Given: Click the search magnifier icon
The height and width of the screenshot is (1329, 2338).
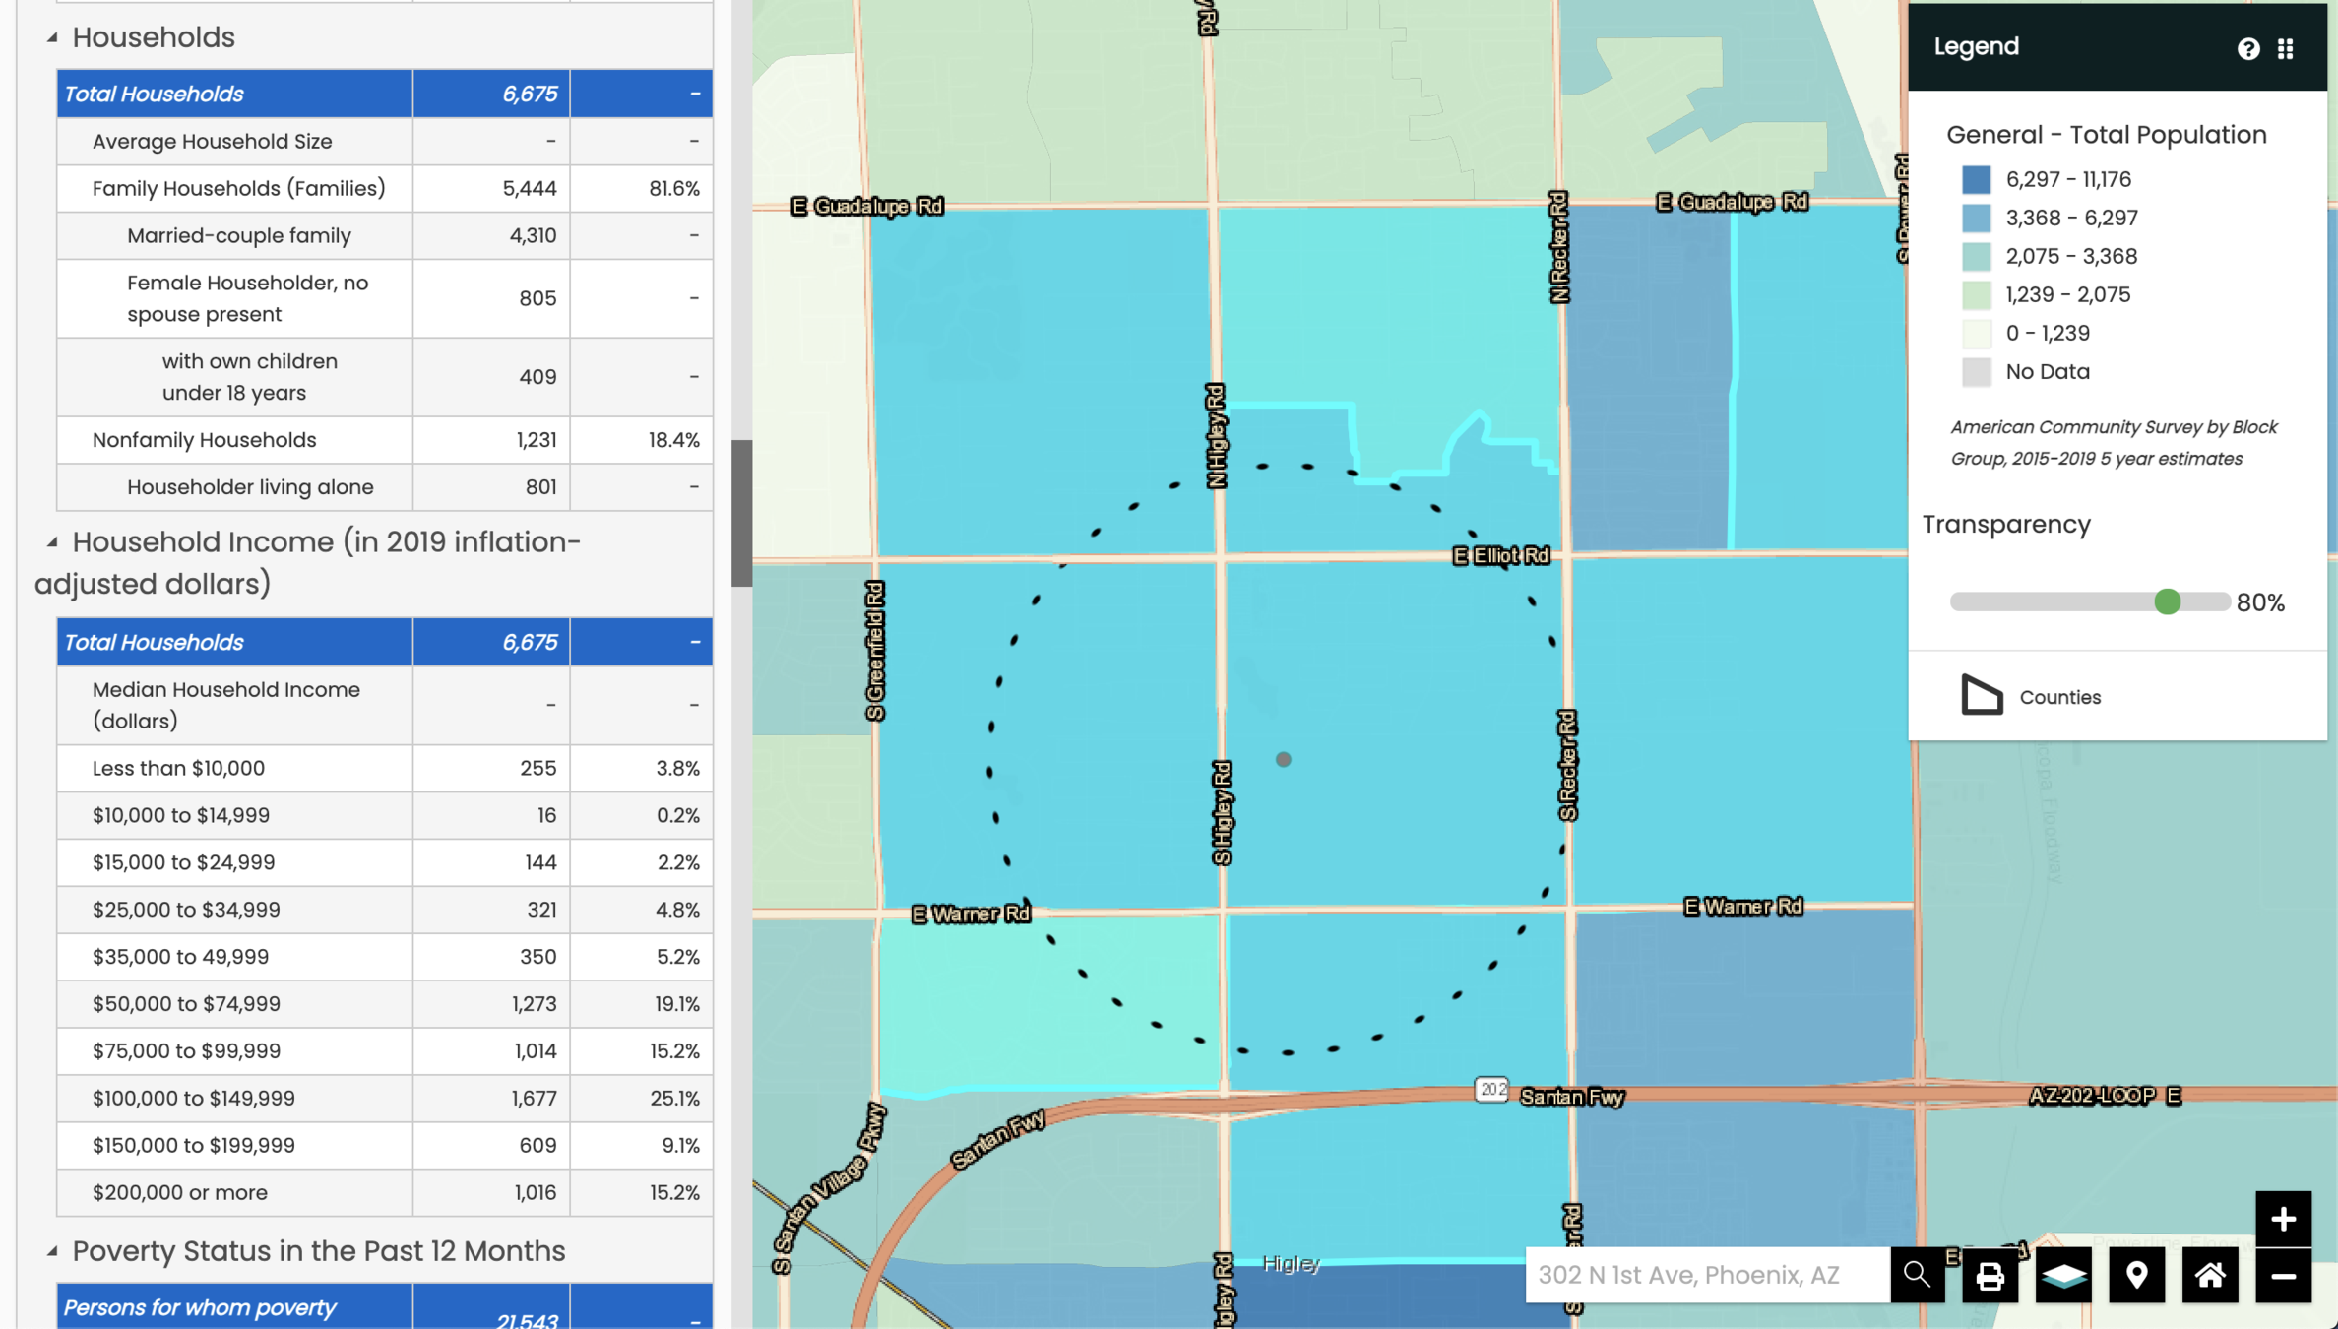Looking at the screenshot, I should tap(1917, 1275).
